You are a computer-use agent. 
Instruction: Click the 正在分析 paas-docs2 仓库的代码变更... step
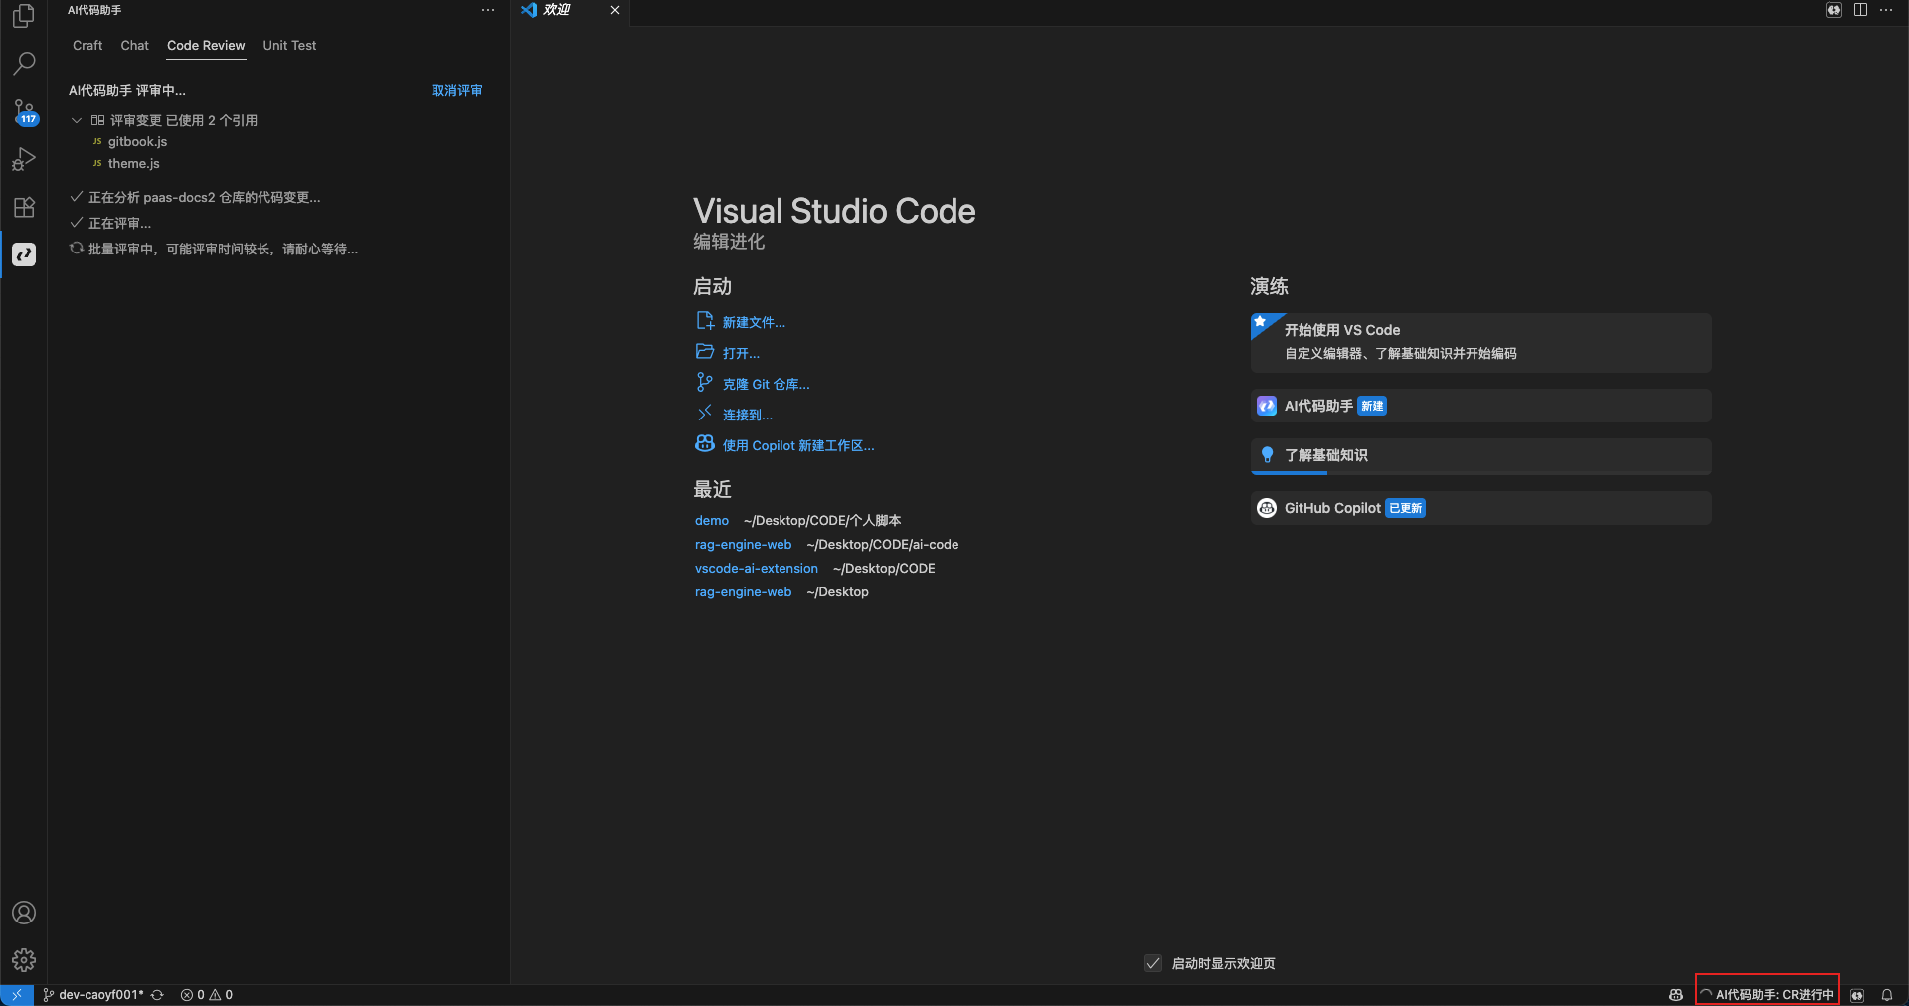[x=204, y=197]
